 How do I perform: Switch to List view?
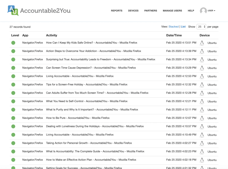tap(183, 27)
